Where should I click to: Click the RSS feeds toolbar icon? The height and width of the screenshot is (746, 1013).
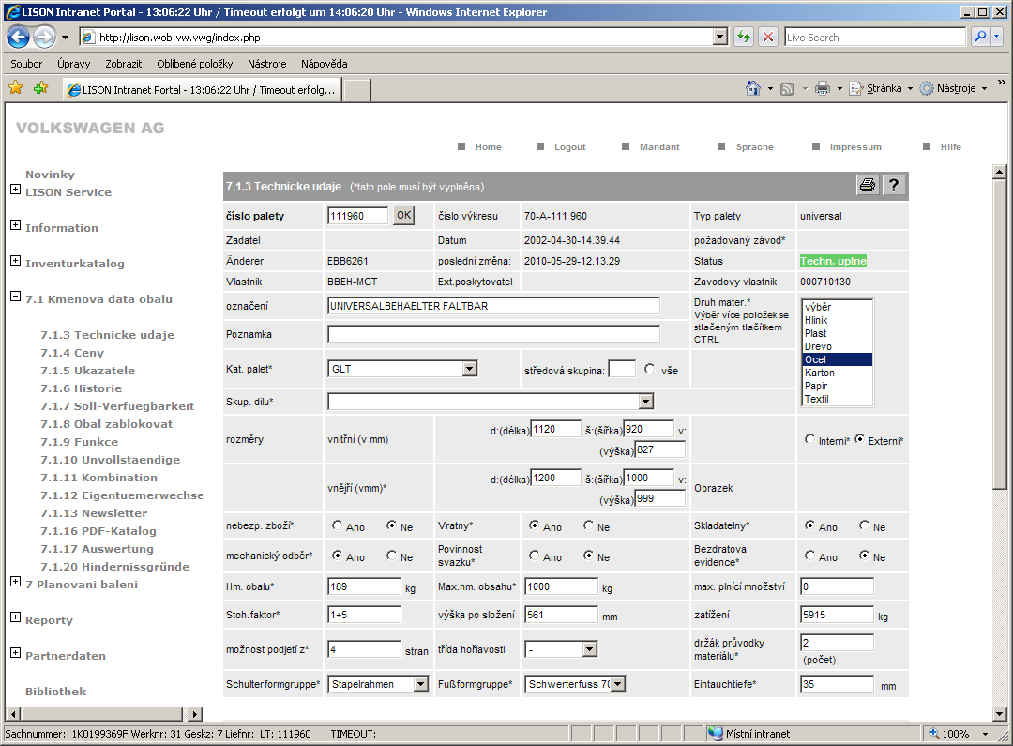click(787, 89)
